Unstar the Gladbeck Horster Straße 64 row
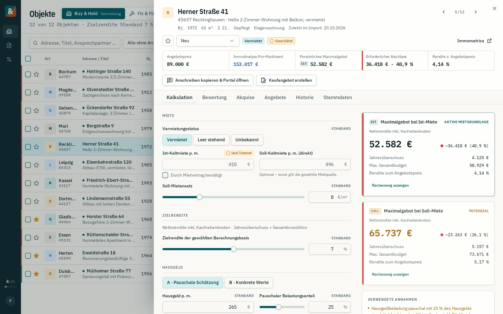 click(x=36, y=219)
